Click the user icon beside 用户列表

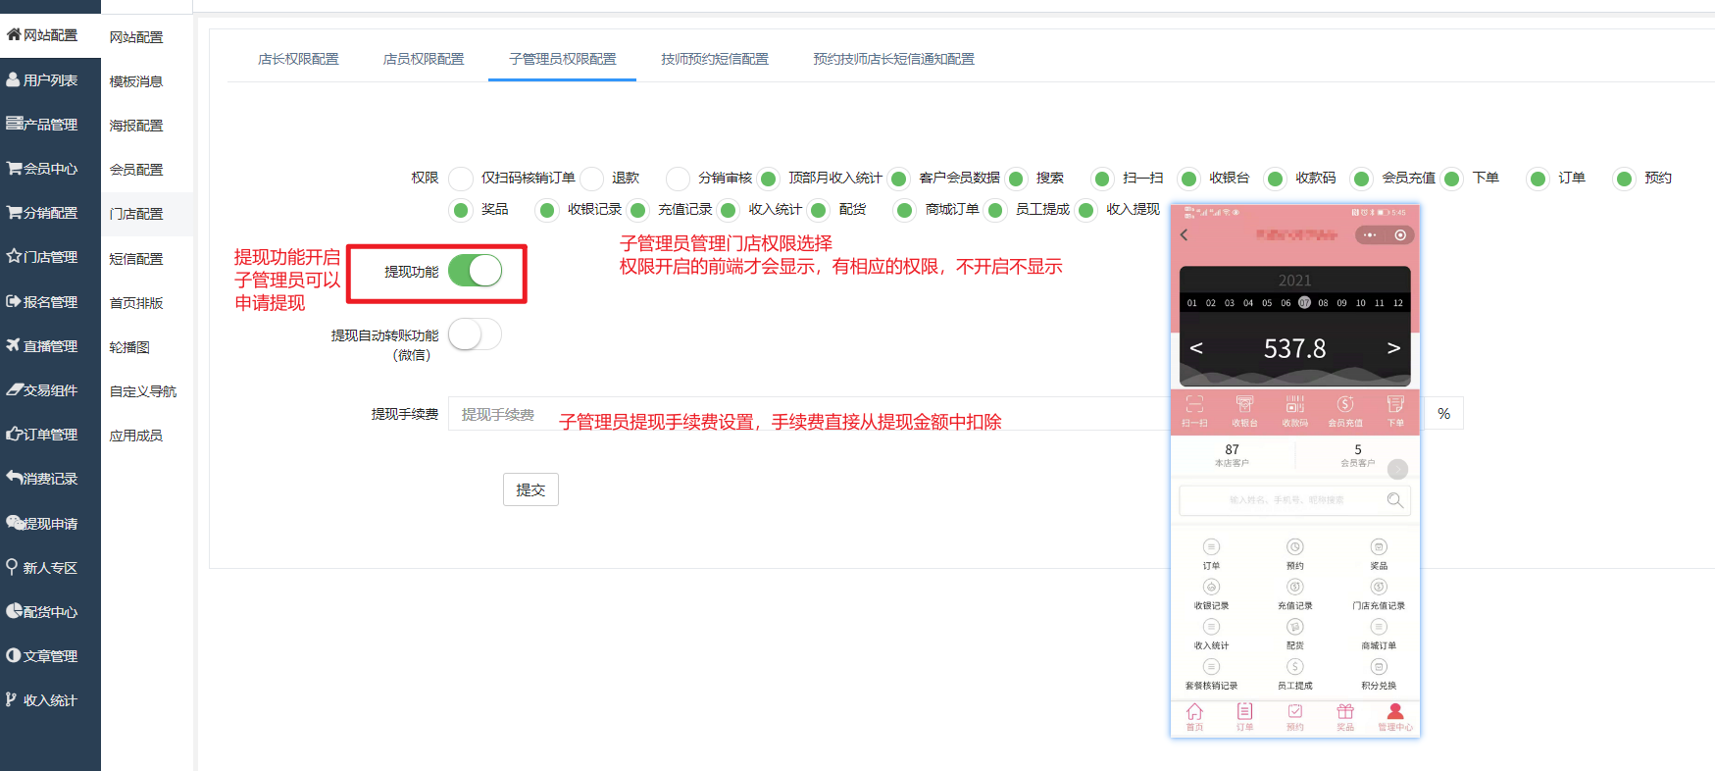click(13, 79)
